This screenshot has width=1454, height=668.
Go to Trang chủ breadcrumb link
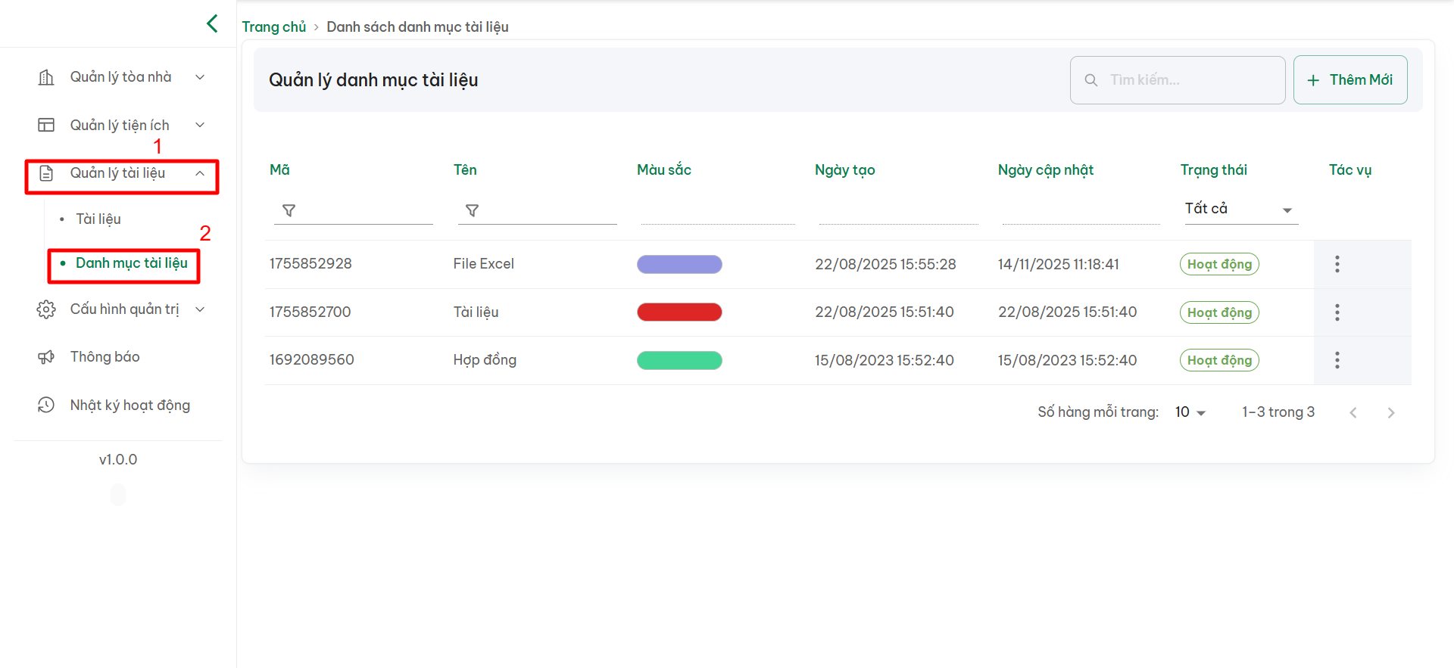click(273, 27)
